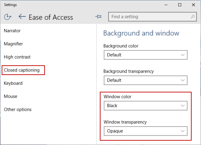The image size is (201, 145).
Task: Click the back arrow icon
Action: pos(22,17)
